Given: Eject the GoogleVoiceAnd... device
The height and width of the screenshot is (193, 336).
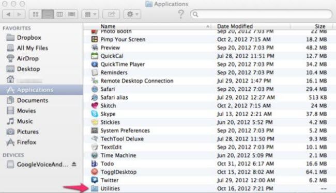Looking at the screenshot, I should (x=74, y=164).
